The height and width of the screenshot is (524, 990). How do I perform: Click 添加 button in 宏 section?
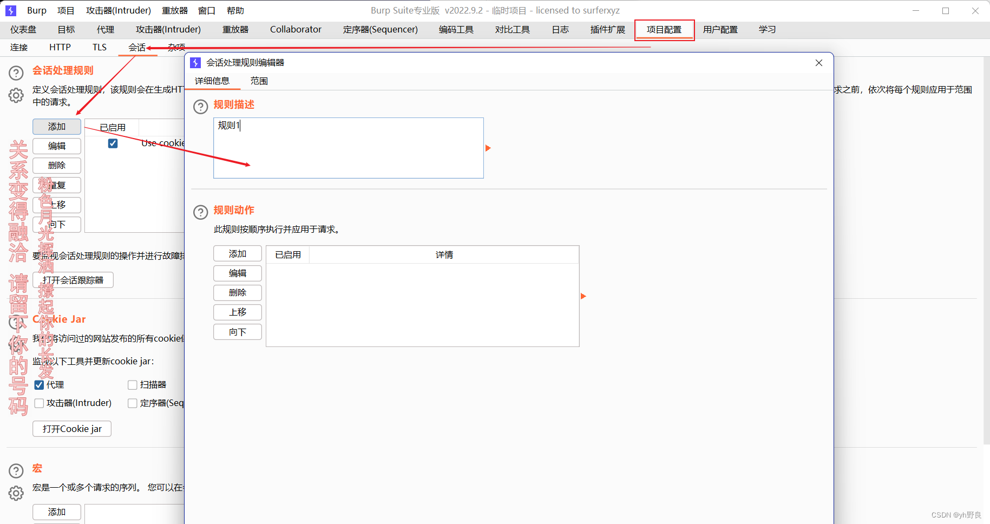pyautogui.click(x=57, y=512)
